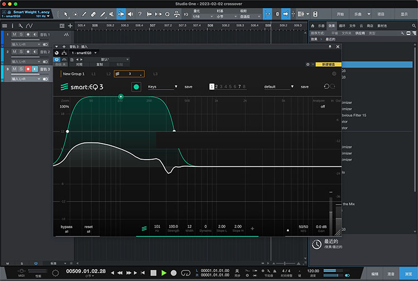Click bypass all in smartEQ 3
This screenshot has height=281, width=418.
(x=66, y=229)
